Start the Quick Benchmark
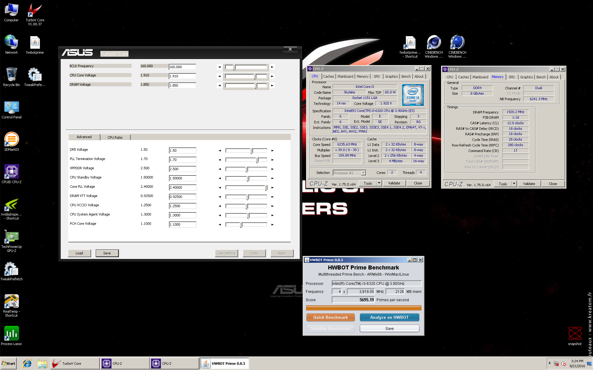The height and width of the screenshot is (370, 593). point(330,317)
